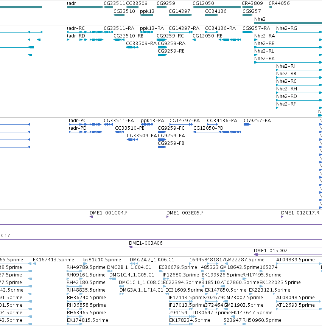Click transcript CG9257-RA

(x=256, y=28)
